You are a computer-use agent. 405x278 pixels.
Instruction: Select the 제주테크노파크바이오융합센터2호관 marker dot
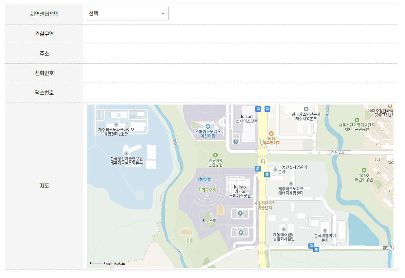116,124
